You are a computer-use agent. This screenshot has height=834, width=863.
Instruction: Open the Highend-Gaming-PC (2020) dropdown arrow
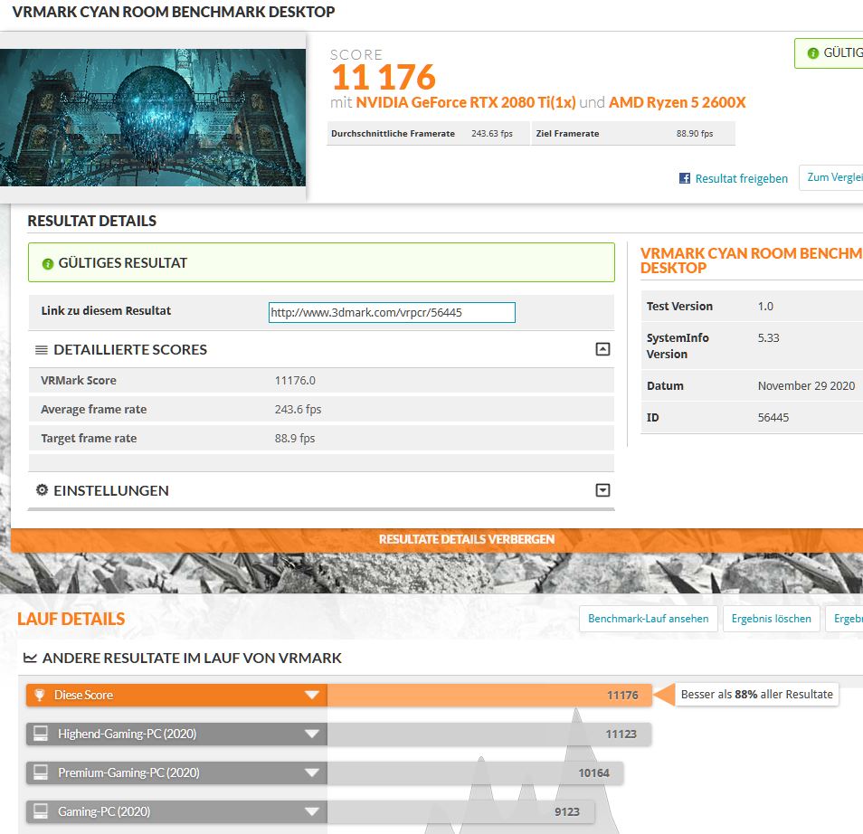coord(312,734)
